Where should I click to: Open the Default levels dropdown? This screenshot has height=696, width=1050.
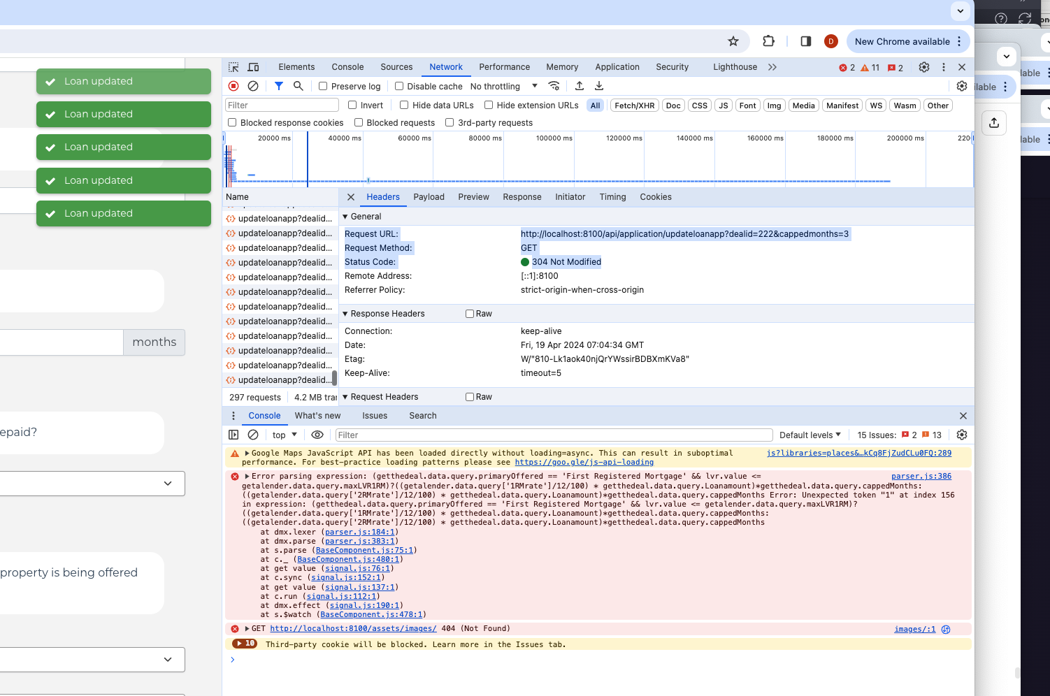[x=810, y=435]
